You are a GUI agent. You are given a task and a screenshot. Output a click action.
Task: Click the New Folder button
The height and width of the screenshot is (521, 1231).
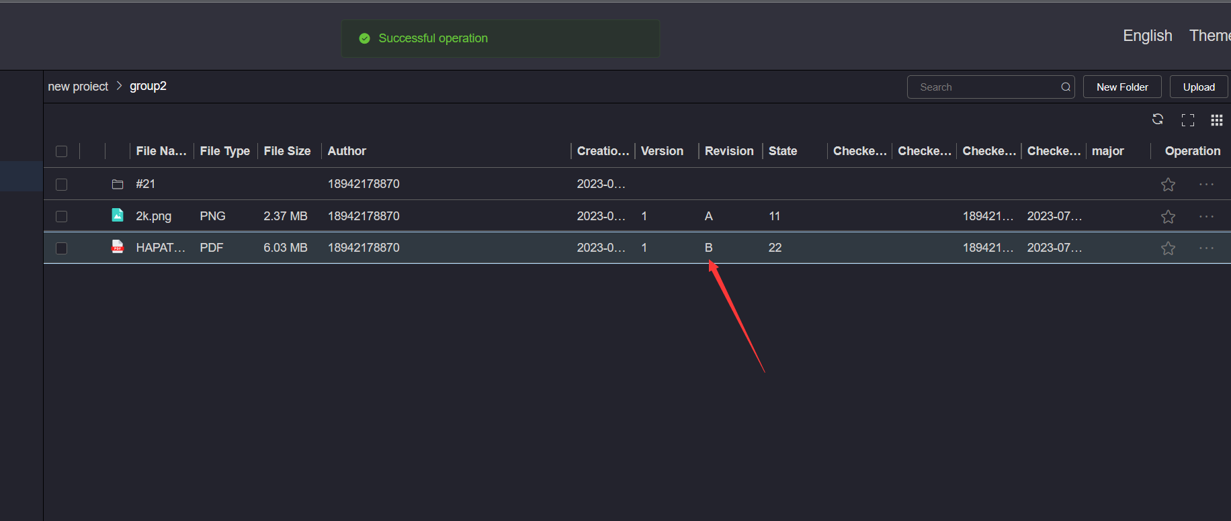pyautogui.click(x=1122, y=87)
